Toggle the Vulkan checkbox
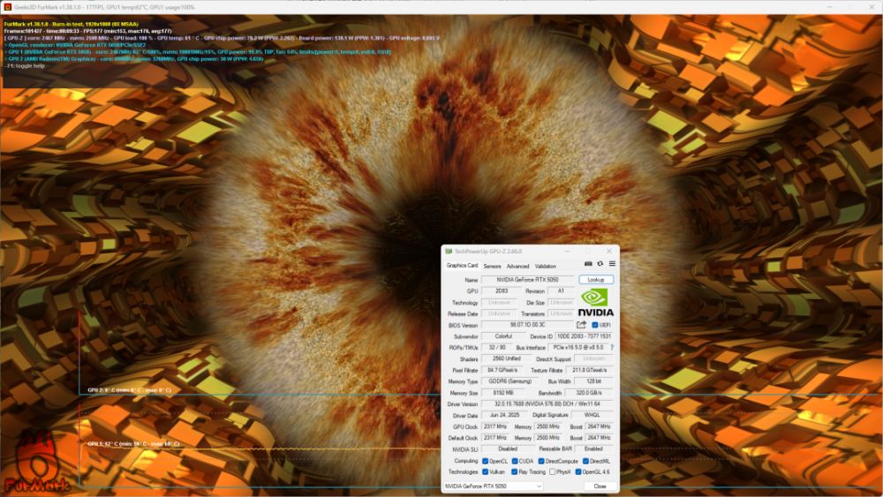 coord(485,472)
